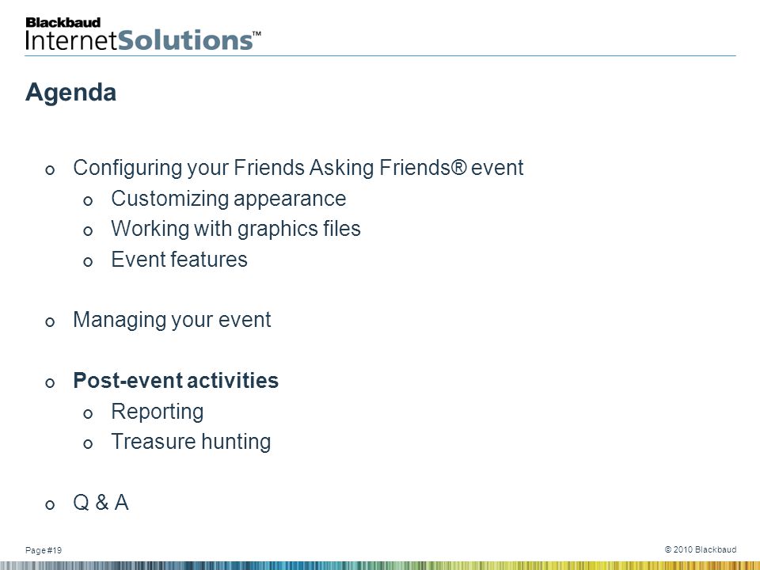The width and height of the screenshot is (760, 570).
Task: Click the bullet next to Customizing appearance
Action: [x=88, y=200]
